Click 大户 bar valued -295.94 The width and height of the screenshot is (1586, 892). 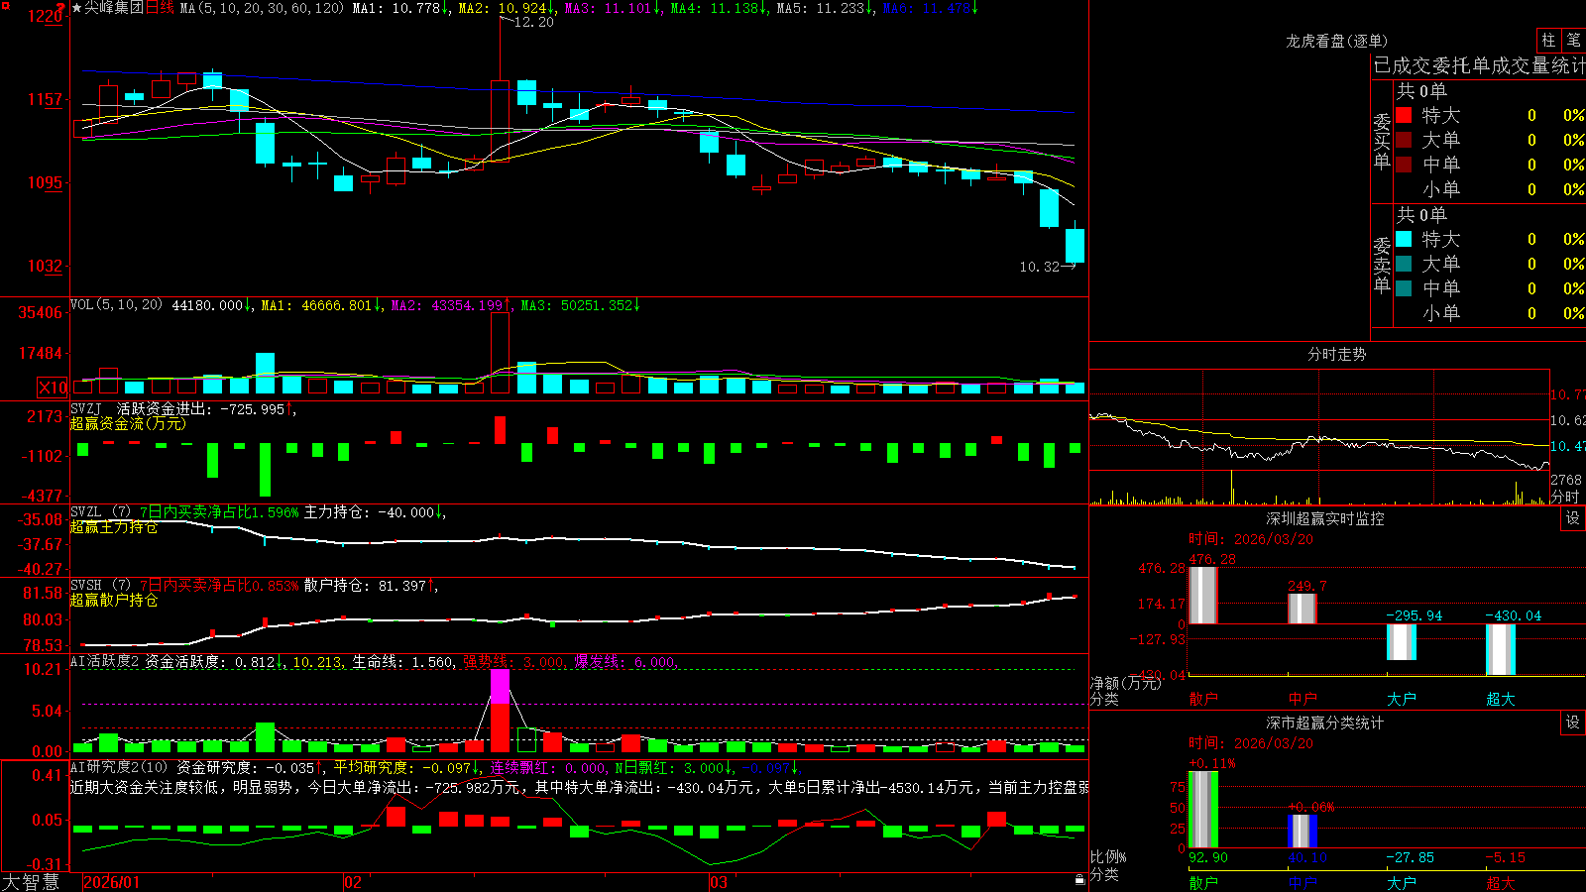pyautogui.click(x=1402, y=642)
